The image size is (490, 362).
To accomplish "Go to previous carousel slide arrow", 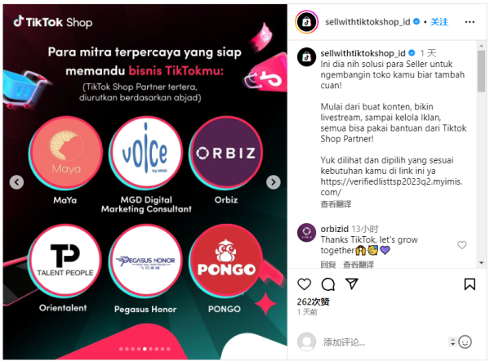I will (x=16, y=182).
